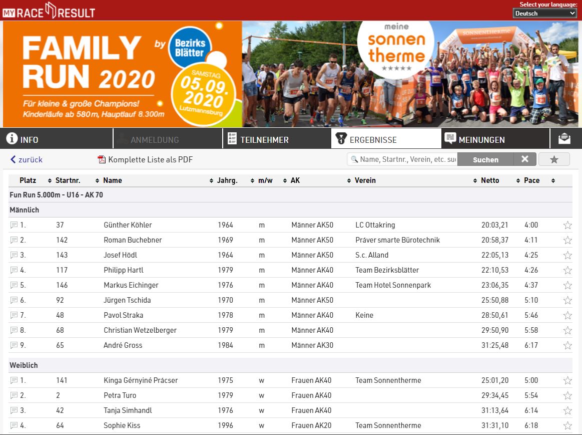Viewport: 582px width, 435px height.
Task: Clear search with the X button
Action: click(x=525, y=159)
